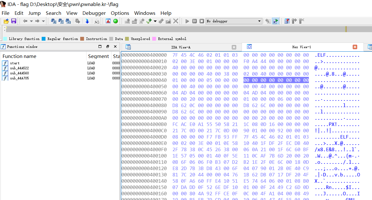Start process with the play button
The height and width of the screenshot is (200, 372).
[187, 21]
